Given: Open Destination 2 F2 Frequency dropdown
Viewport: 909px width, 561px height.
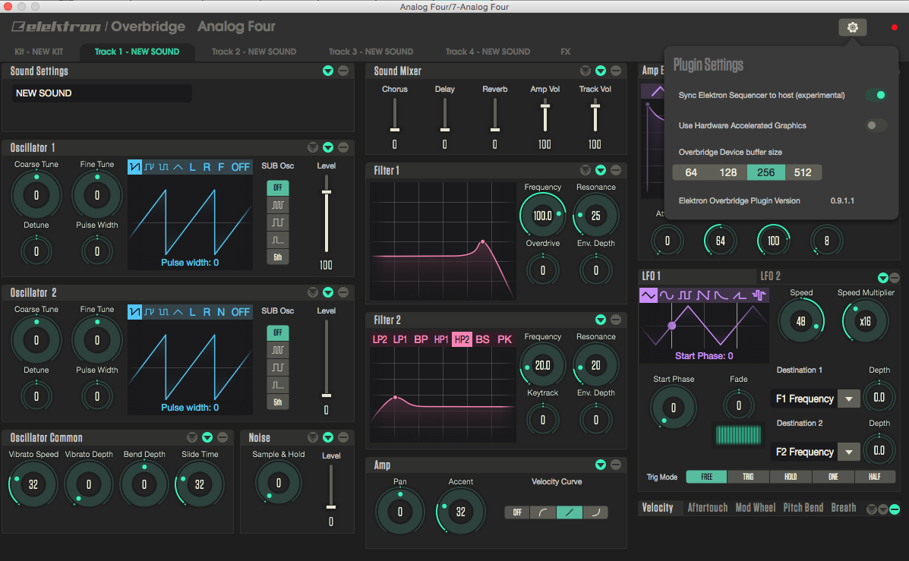Looking at the screenshot, I should 849,452.
